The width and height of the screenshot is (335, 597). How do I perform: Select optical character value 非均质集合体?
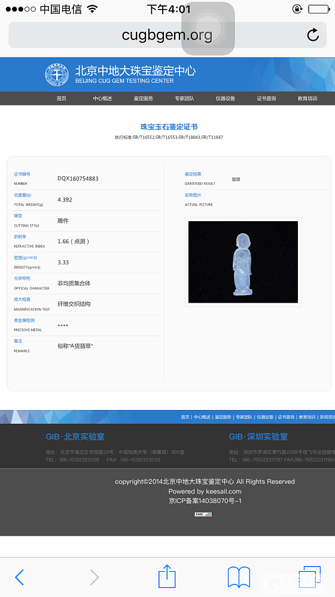tap(74, 284)
